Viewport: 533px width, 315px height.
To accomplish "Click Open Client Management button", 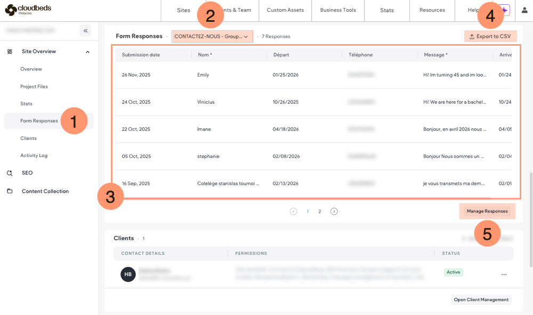I will pos(481,300).
